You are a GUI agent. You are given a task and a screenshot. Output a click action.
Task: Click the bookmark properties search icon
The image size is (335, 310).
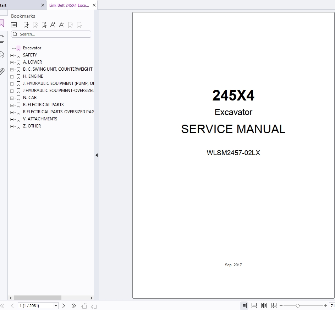44,25
